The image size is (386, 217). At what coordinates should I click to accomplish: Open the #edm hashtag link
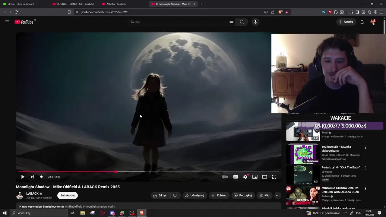pos(112,206)
